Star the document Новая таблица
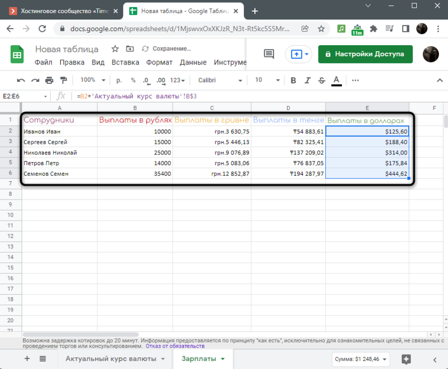 [x=115, y=49]
